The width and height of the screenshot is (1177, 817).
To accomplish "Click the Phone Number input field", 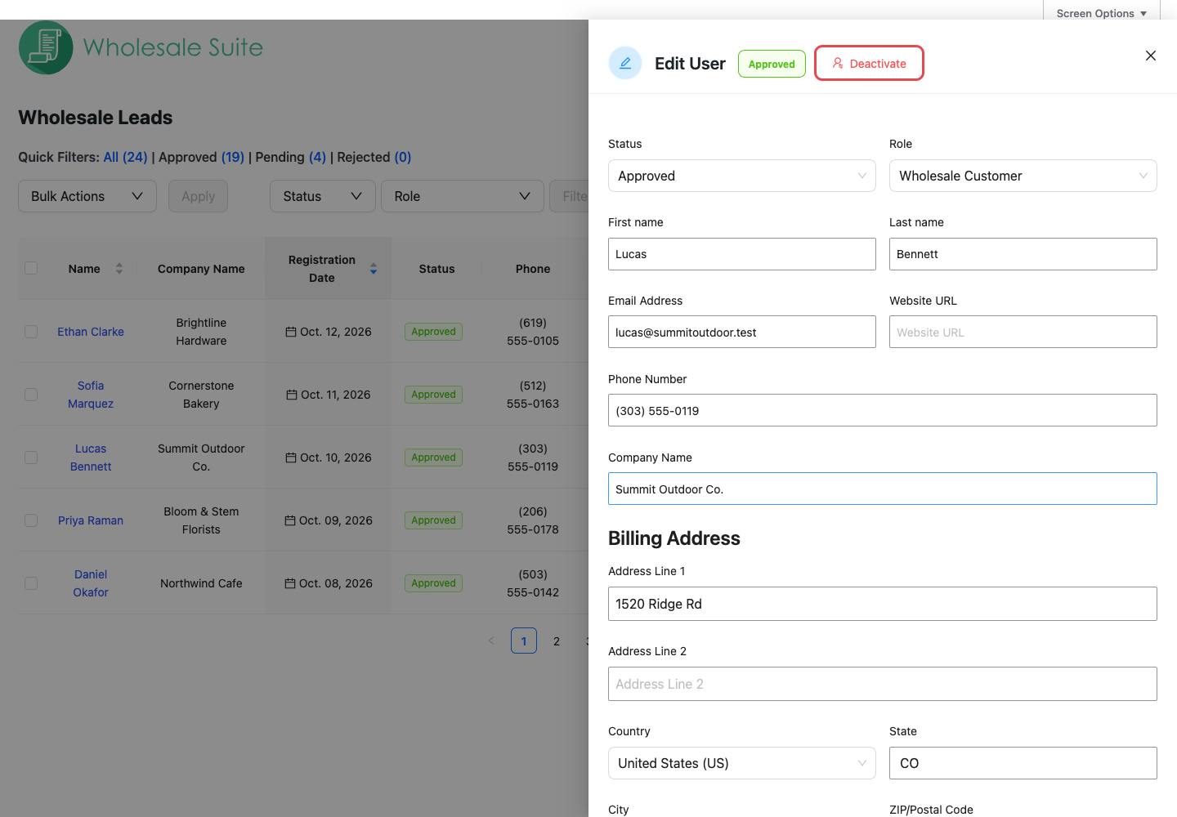I will pos(883,410).
